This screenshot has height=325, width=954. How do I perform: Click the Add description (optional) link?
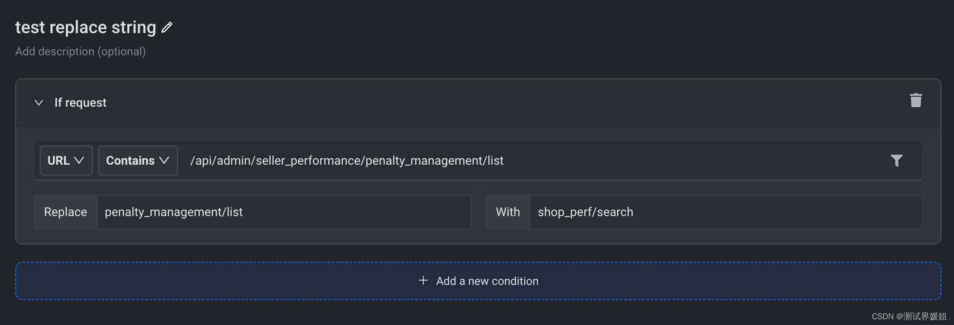[x=80, y=51]
